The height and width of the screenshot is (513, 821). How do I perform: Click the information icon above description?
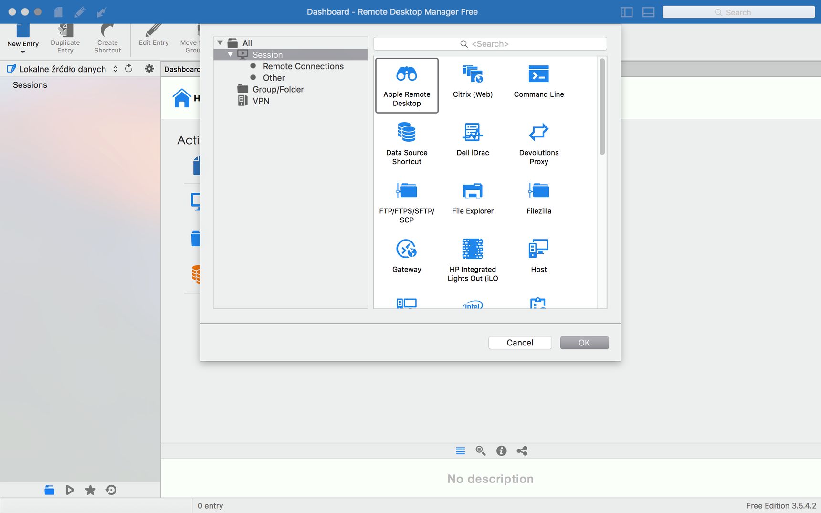coord(501,451)
